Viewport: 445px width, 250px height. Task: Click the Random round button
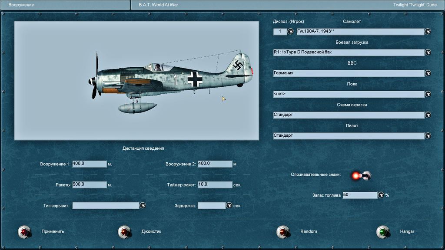coord(283,232)
